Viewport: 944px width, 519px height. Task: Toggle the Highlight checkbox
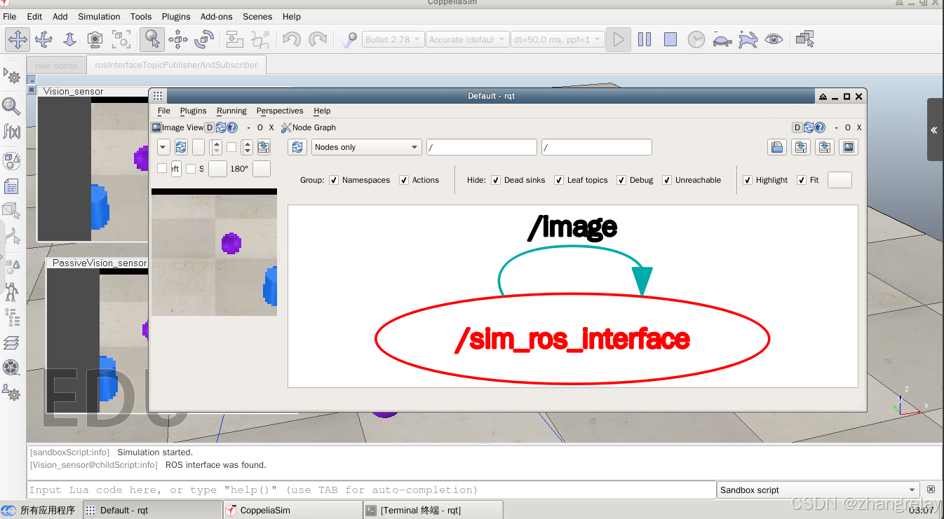(x=748, y=180)
